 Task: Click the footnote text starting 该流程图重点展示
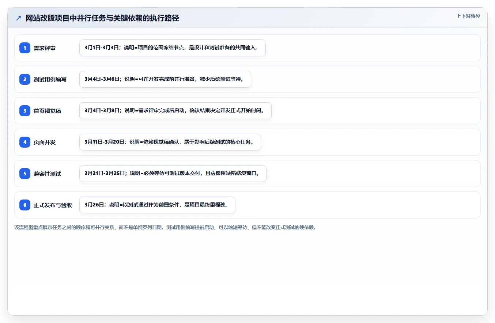(x=165, y=227)
